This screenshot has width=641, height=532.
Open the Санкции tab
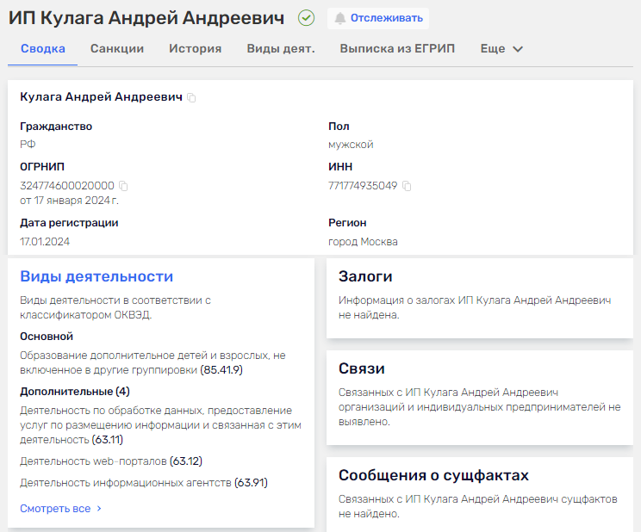click(x=117, y=49)
